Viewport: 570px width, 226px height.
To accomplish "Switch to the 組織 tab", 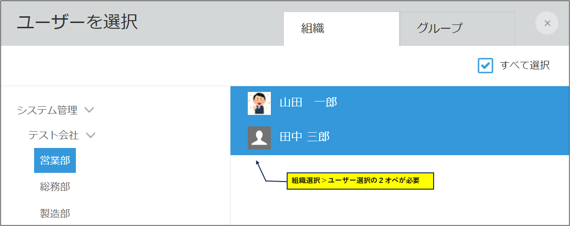I will coord(313,28).
